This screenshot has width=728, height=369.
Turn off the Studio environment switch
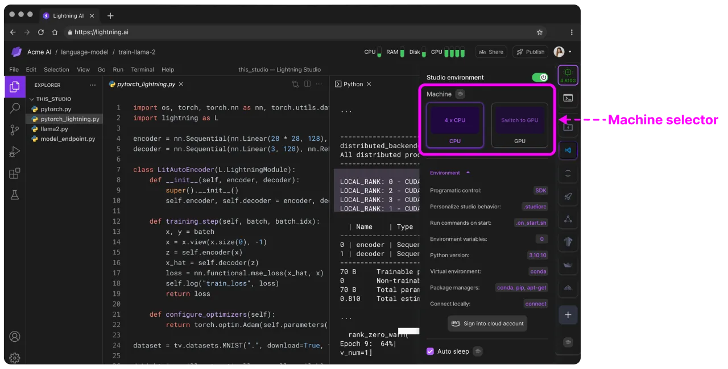[539, 77]
